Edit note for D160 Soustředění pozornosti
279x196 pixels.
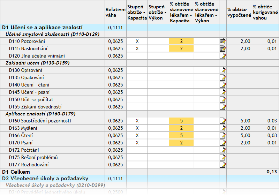[223, 121]
